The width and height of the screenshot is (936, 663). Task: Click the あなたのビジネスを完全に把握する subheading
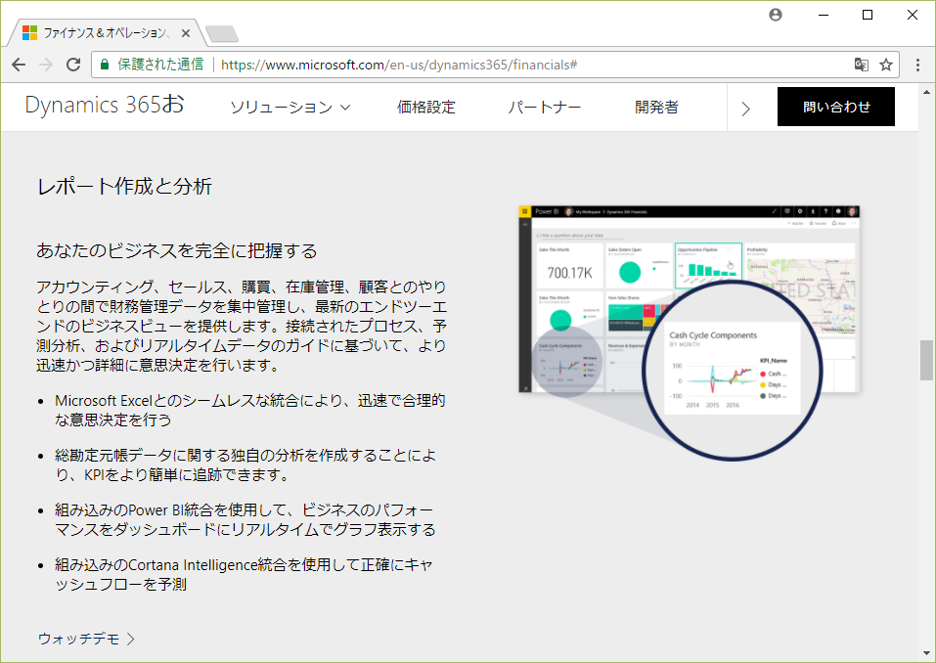tap(177, 250)
